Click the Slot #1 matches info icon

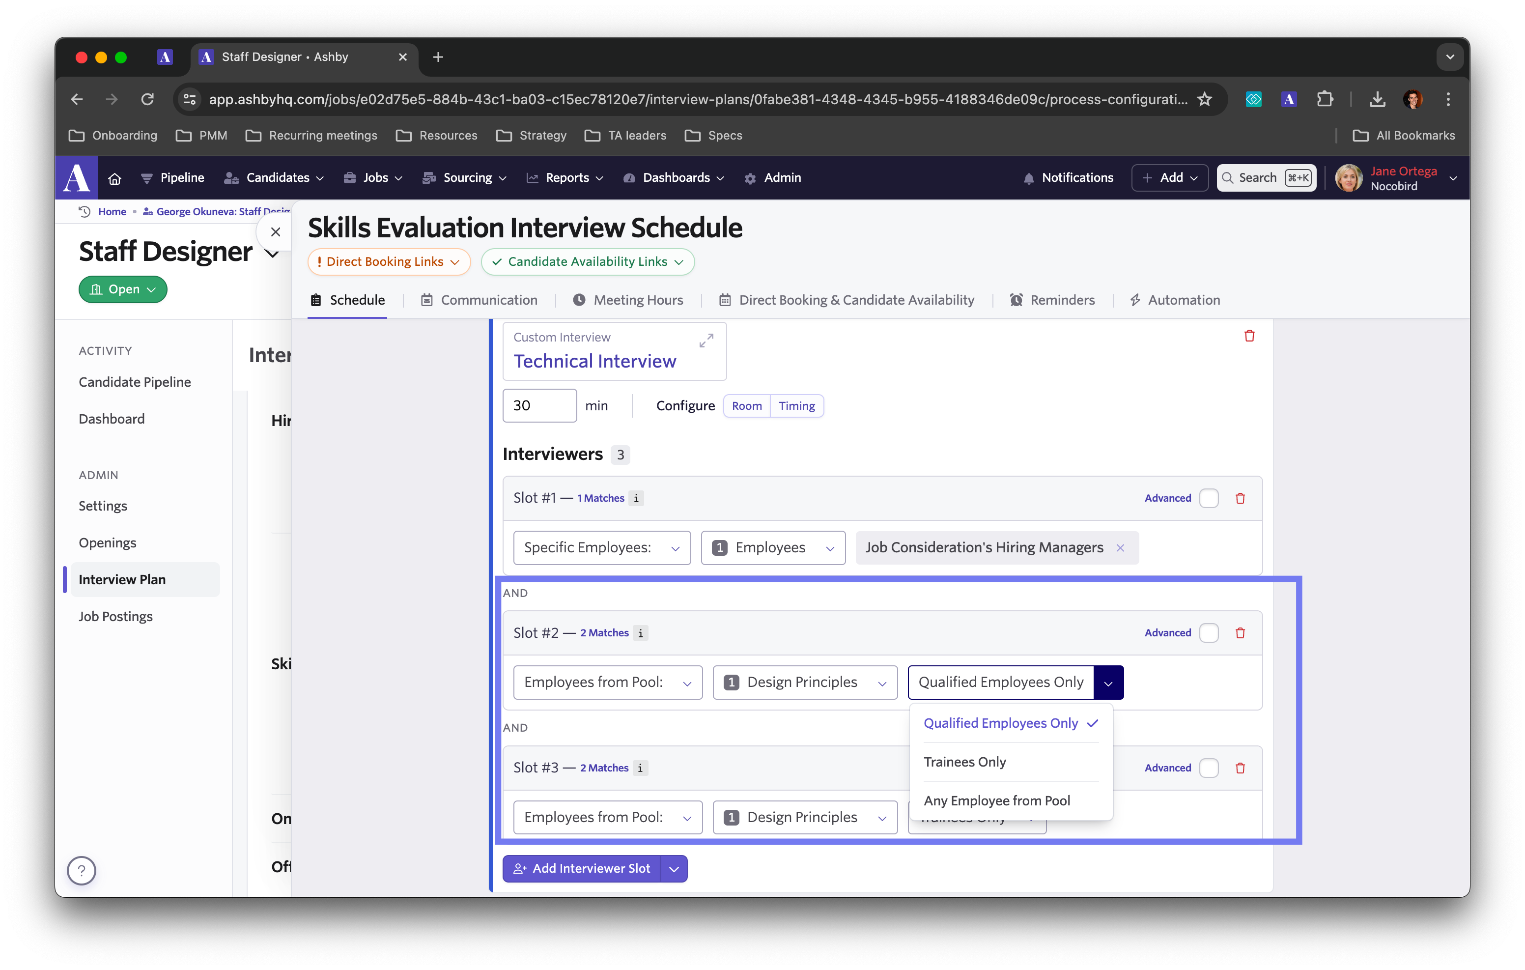636,498
